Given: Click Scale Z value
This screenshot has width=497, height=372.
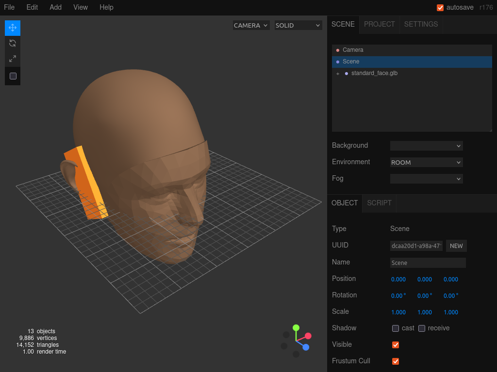Looking at the screenshot, I should 451,312.
